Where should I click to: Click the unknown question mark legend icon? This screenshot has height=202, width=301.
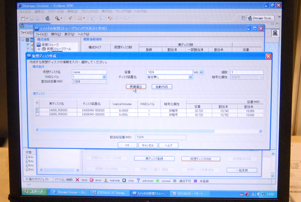138,181
